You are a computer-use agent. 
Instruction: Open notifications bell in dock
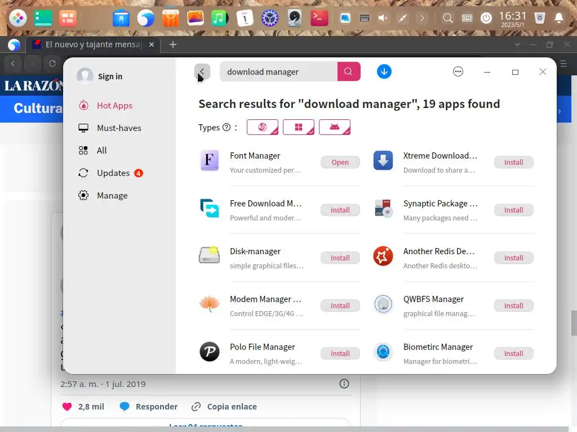pos(558,18)
